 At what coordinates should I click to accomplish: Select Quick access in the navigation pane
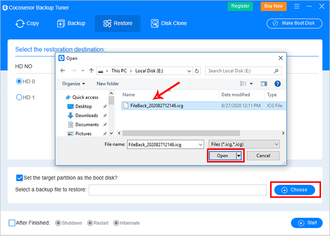point(82,98)
